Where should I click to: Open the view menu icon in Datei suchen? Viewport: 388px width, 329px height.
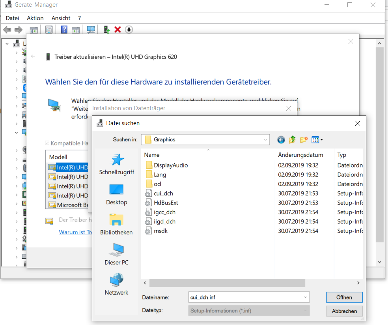click(x=317, y=140)
